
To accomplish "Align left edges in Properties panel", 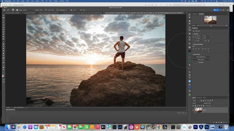I will click(x=193, y=49).
